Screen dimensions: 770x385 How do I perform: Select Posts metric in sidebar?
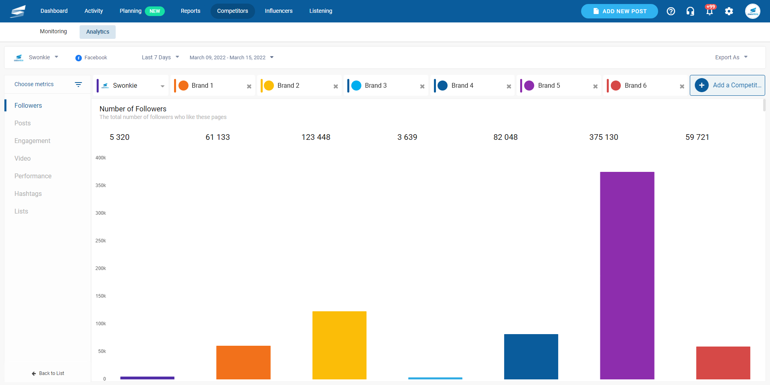pyautogui.click(x=22, y=123)
